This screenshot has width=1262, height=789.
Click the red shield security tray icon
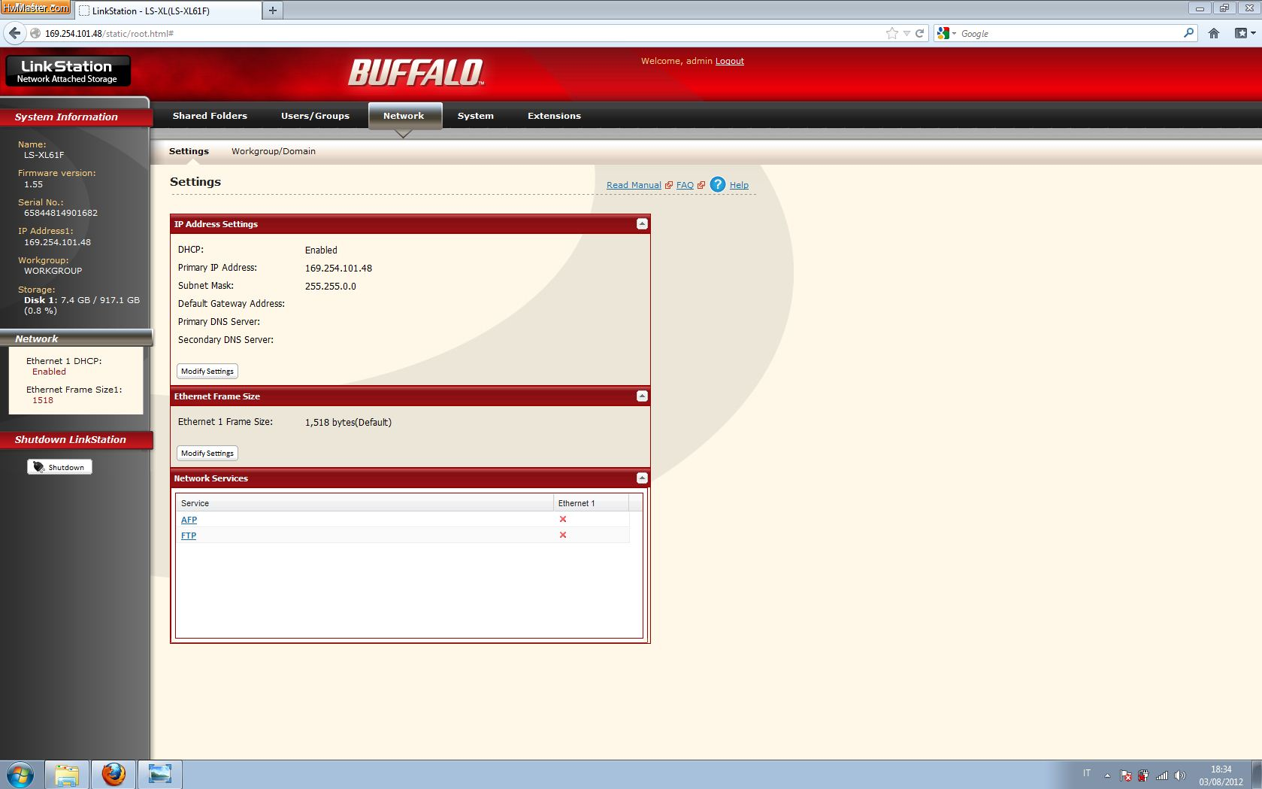(x=1143, y=775)
